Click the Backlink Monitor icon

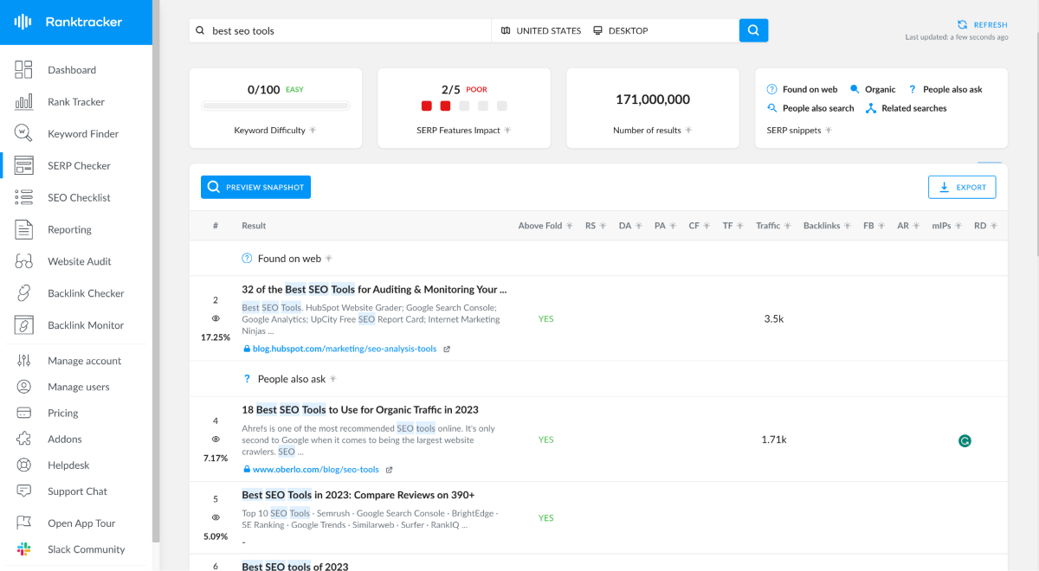click(23, 325)
